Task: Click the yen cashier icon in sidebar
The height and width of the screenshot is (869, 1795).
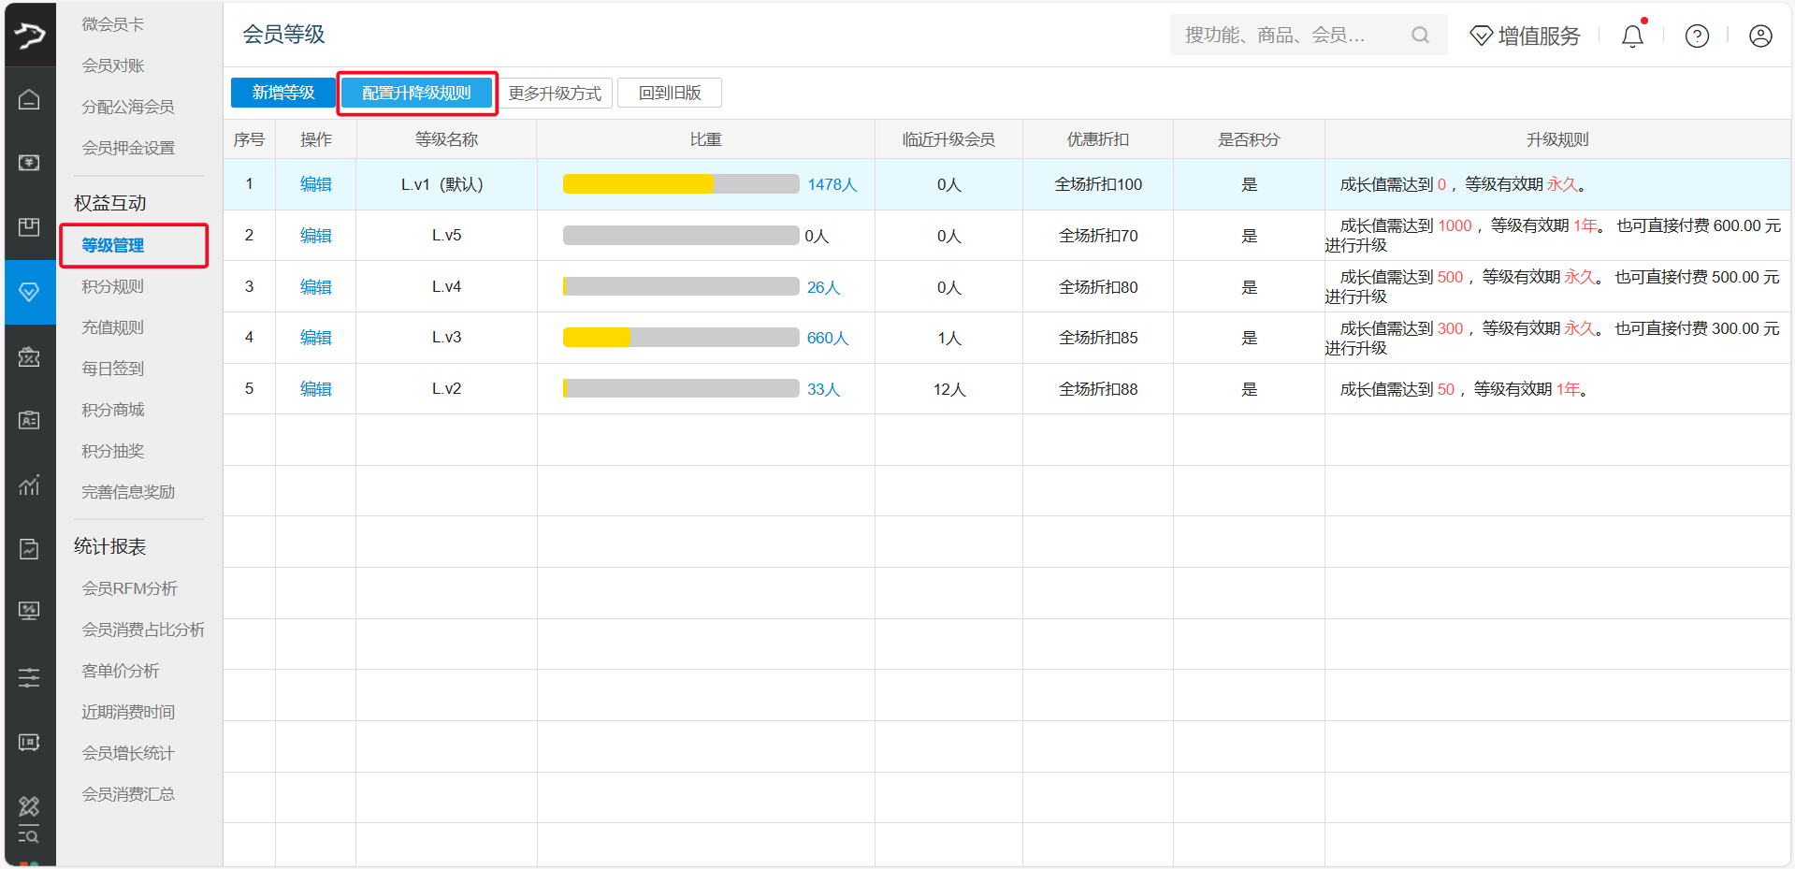Action: [x=29, y=163]
